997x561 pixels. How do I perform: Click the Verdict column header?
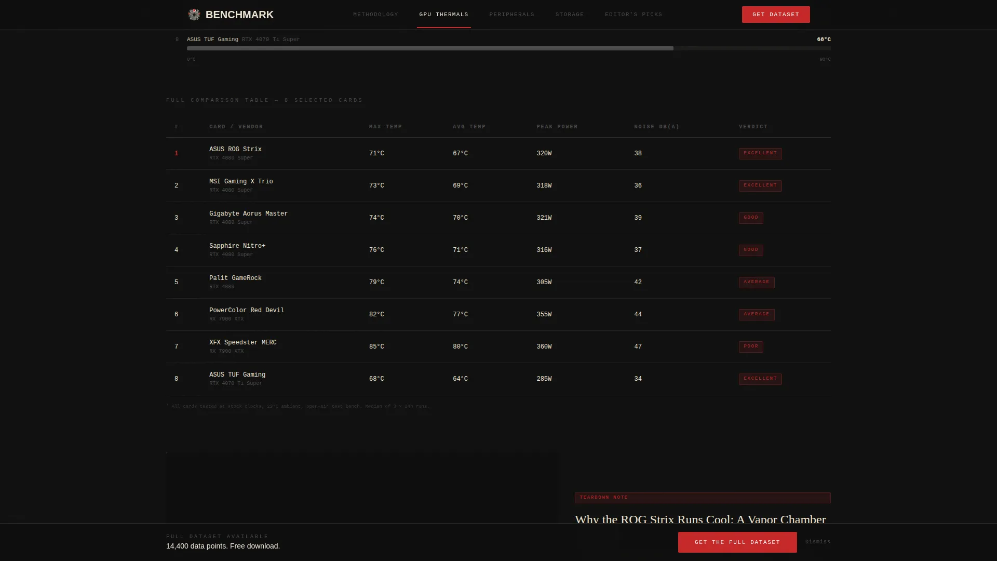pos(753,127)
